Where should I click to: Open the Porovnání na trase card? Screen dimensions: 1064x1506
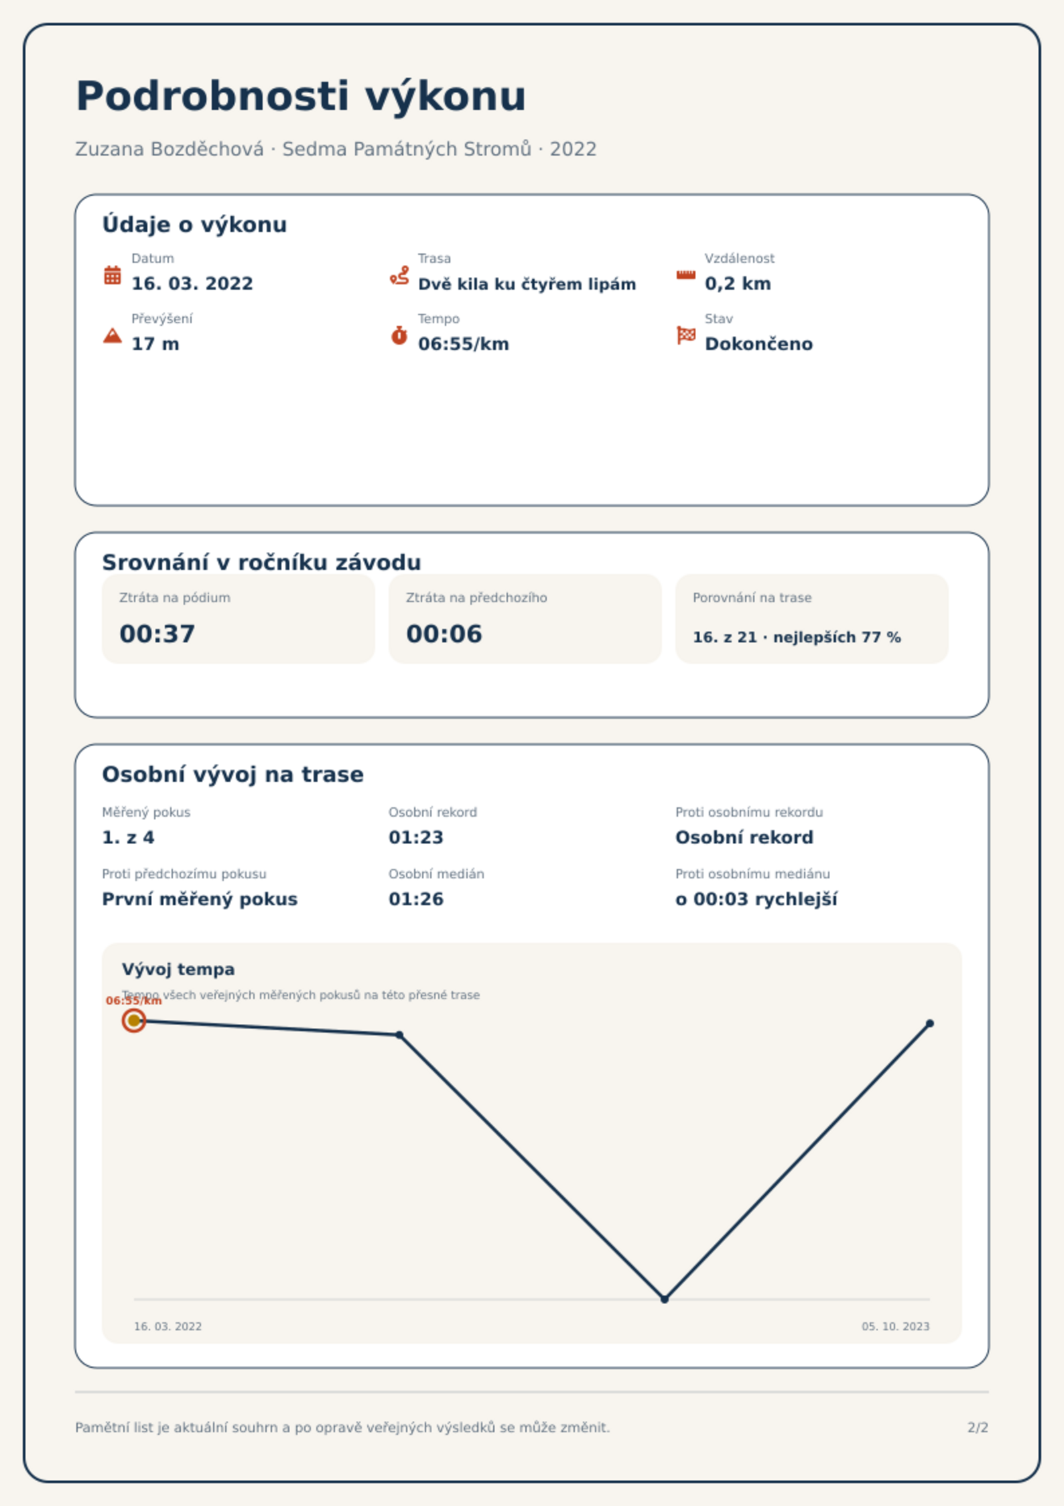point(812,618)
